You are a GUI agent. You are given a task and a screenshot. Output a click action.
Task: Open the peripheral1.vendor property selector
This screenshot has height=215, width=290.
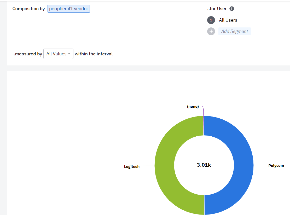(x=69, y=9)
